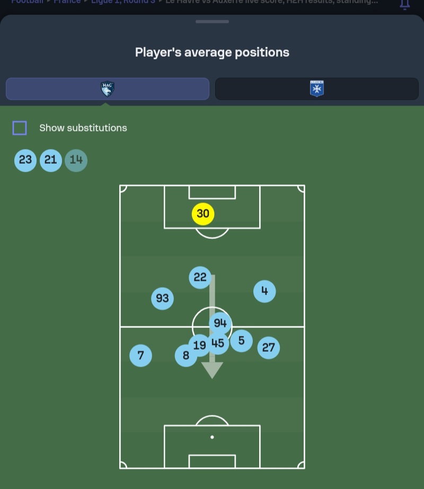Click player marker number 5
This screenshot has width=424, height=489.
click(242, 341)
